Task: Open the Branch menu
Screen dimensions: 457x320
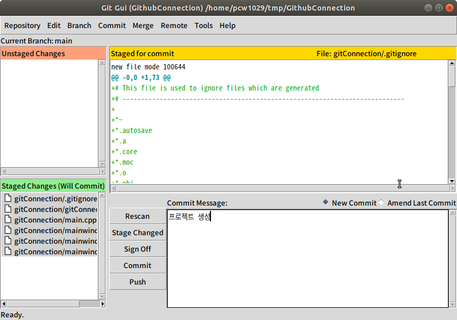Action: [x=79, y=25]
